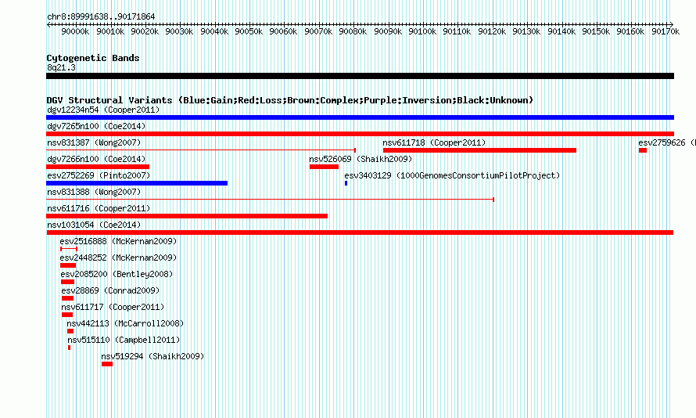Click the 90080k ruler tick label
Viewport: 696px width, 418px height.
coord(353,31)
